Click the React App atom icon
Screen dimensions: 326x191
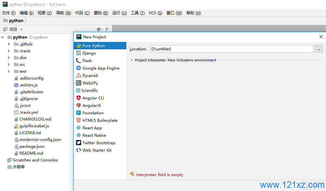79,128
